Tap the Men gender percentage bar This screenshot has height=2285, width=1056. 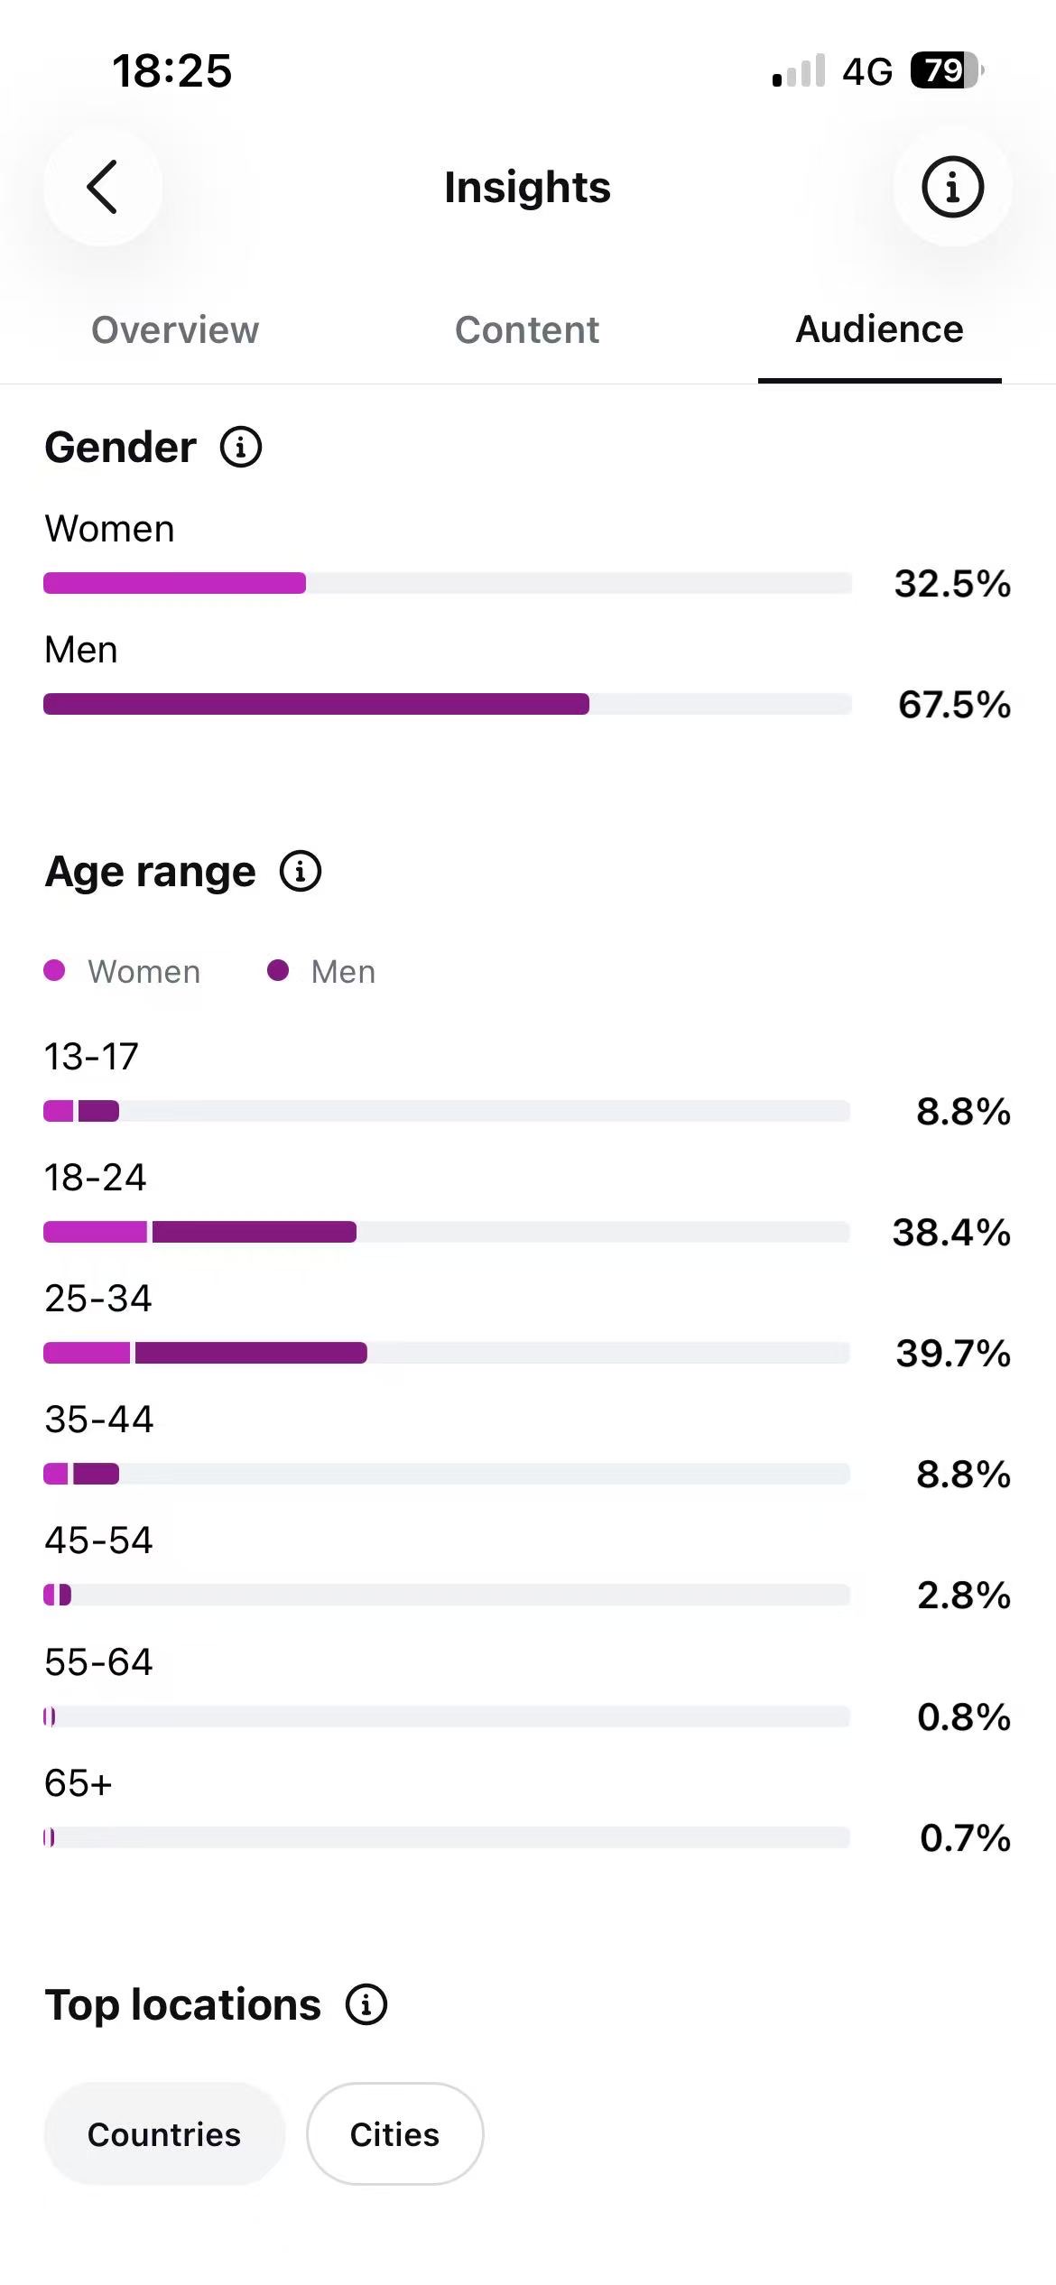click(448, 704)
